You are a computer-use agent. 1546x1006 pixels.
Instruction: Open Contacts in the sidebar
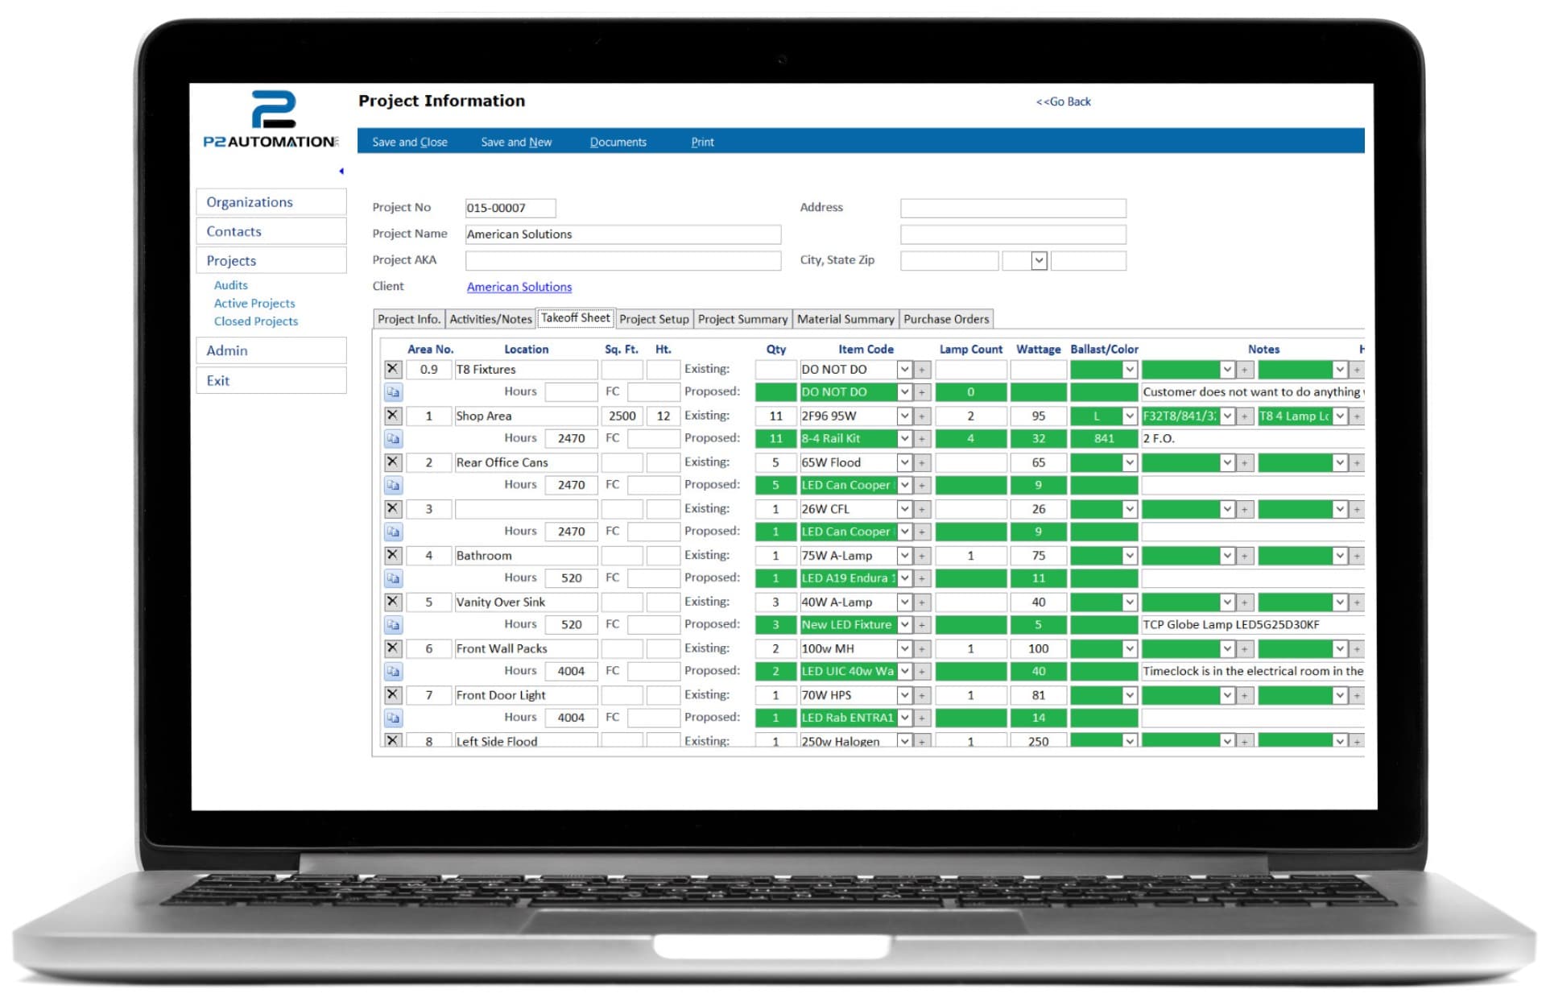pyautogui.click(x=271, y=231)
